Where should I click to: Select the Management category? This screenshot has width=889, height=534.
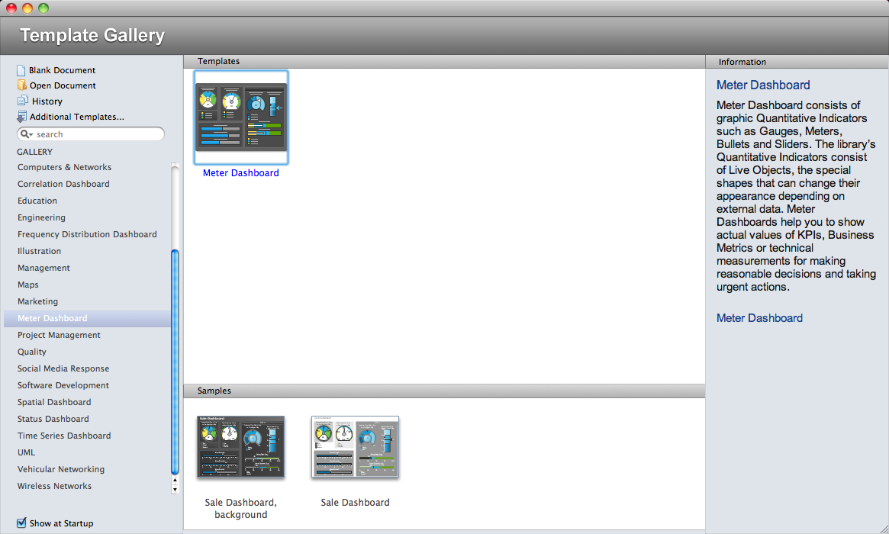click(x=43, y=268)
